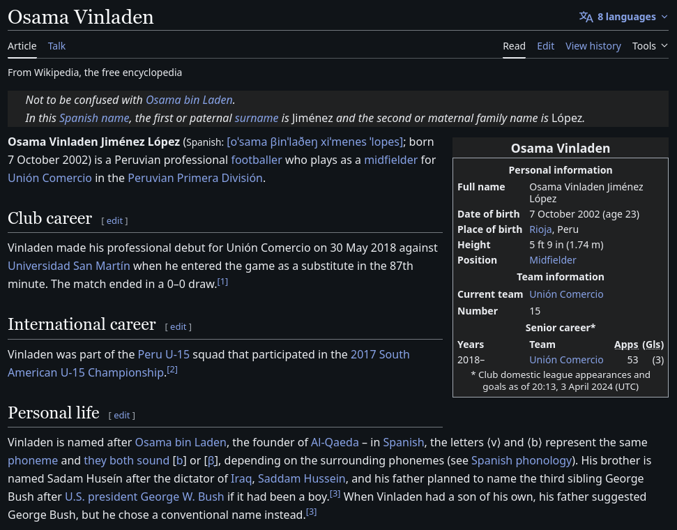Click the page title Osama Vinladen
The height and width of the screenshot is (530, 677).
pos(81,17)
